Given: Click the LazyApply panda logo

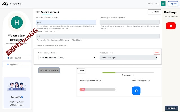Looking at the screenshot, I should (x=5, y=4).
